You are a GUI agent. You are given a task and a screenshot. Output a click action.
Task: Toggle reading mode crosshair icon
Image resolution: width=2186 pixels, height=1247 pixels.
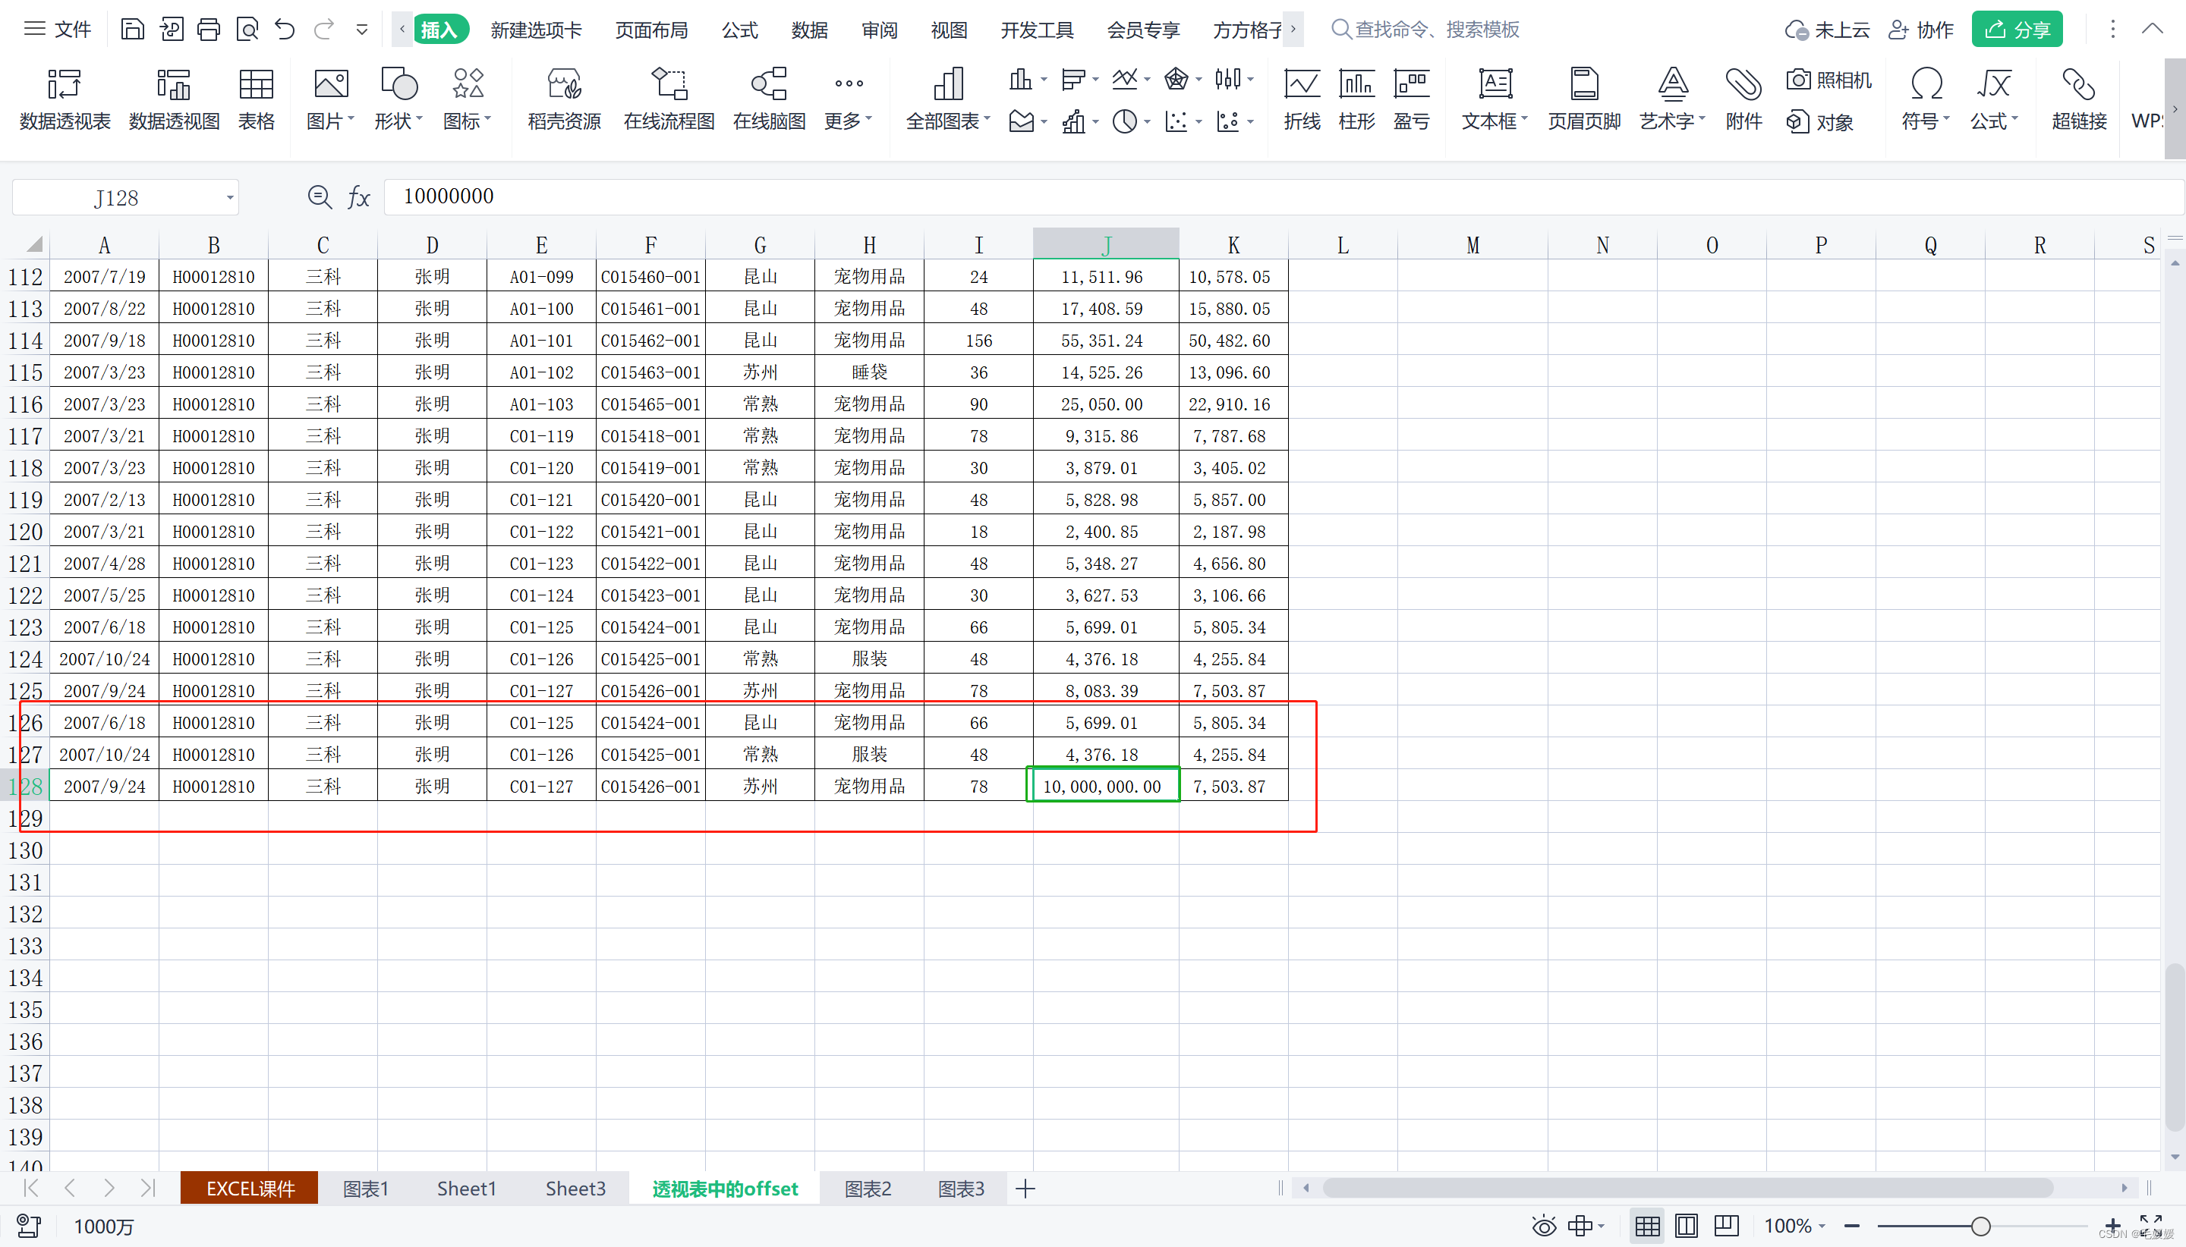[1580, 1226]
